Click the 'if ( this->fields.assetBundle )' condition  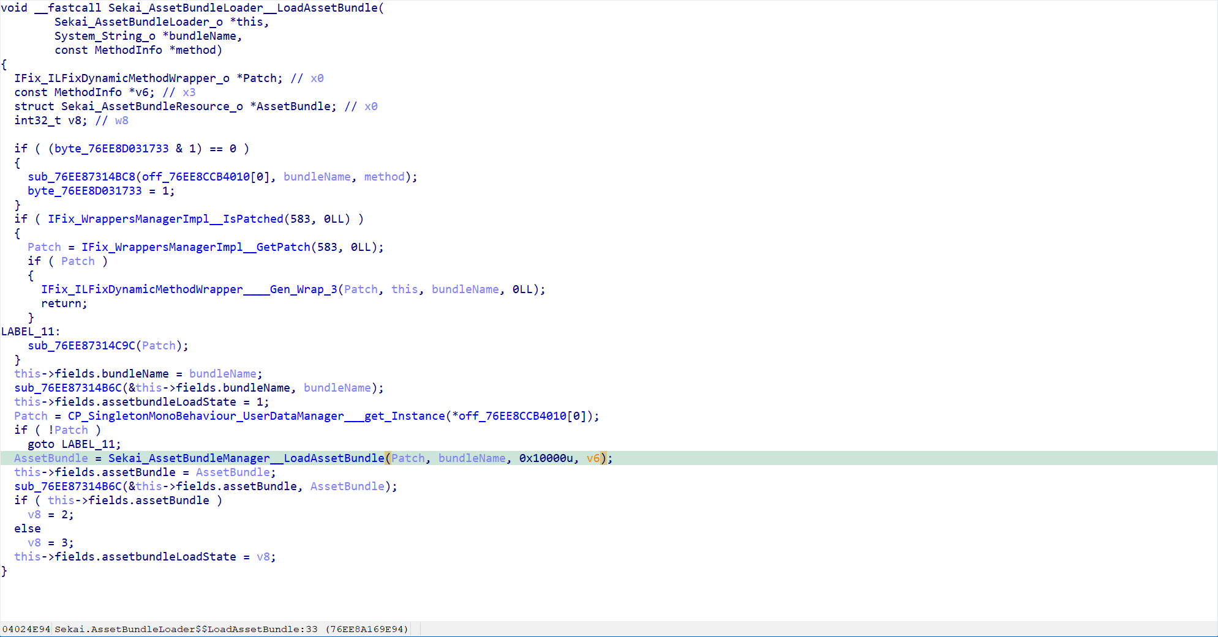point(118,501)
